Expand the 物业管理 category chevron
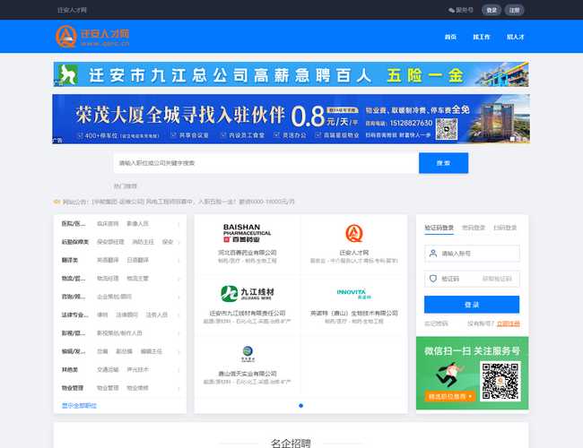The width and height of the screenshot is (583, 448). (x=178, y=388)
